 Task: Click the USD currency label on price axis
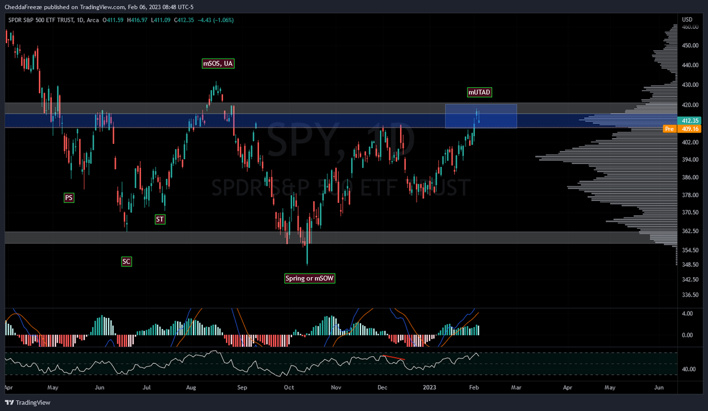687,19
